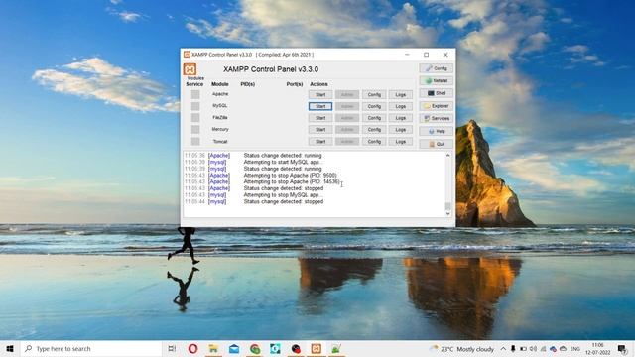This screenshot has height=357, width=635.
Task: Open the notification center icon
Action: click(x=622, y=349)
